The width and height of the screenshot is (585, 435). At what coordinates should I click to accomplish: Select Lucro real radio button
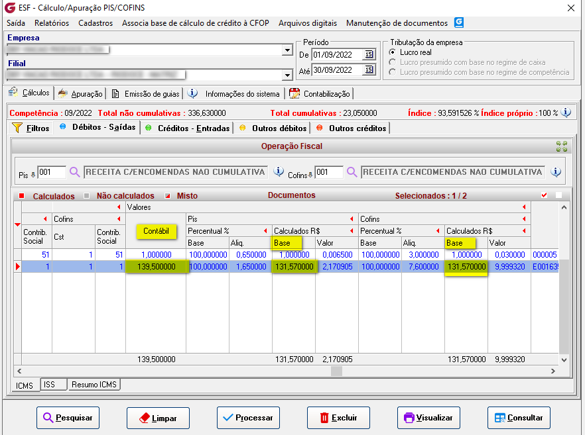point(392,52)
